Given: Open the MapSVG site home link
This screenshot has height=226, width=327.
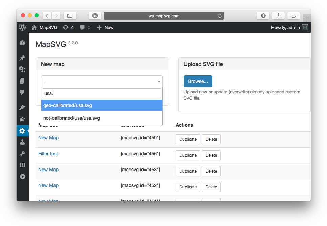Looking at the screenshot, I should click(45, 27).
